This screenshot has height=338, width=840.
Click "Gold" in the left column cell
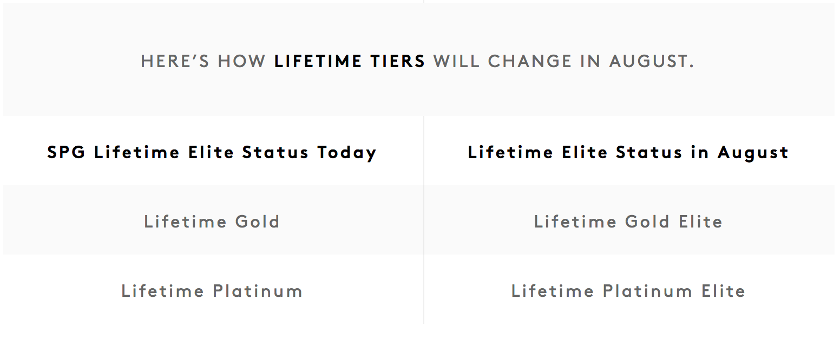click(257, 222)
